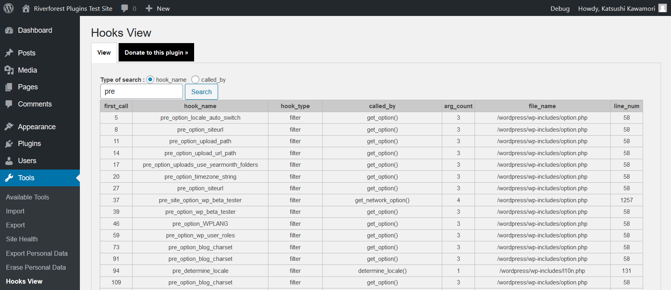
Task: Click the Media icon in the sidebar
Action: click(x=9, y=70)
